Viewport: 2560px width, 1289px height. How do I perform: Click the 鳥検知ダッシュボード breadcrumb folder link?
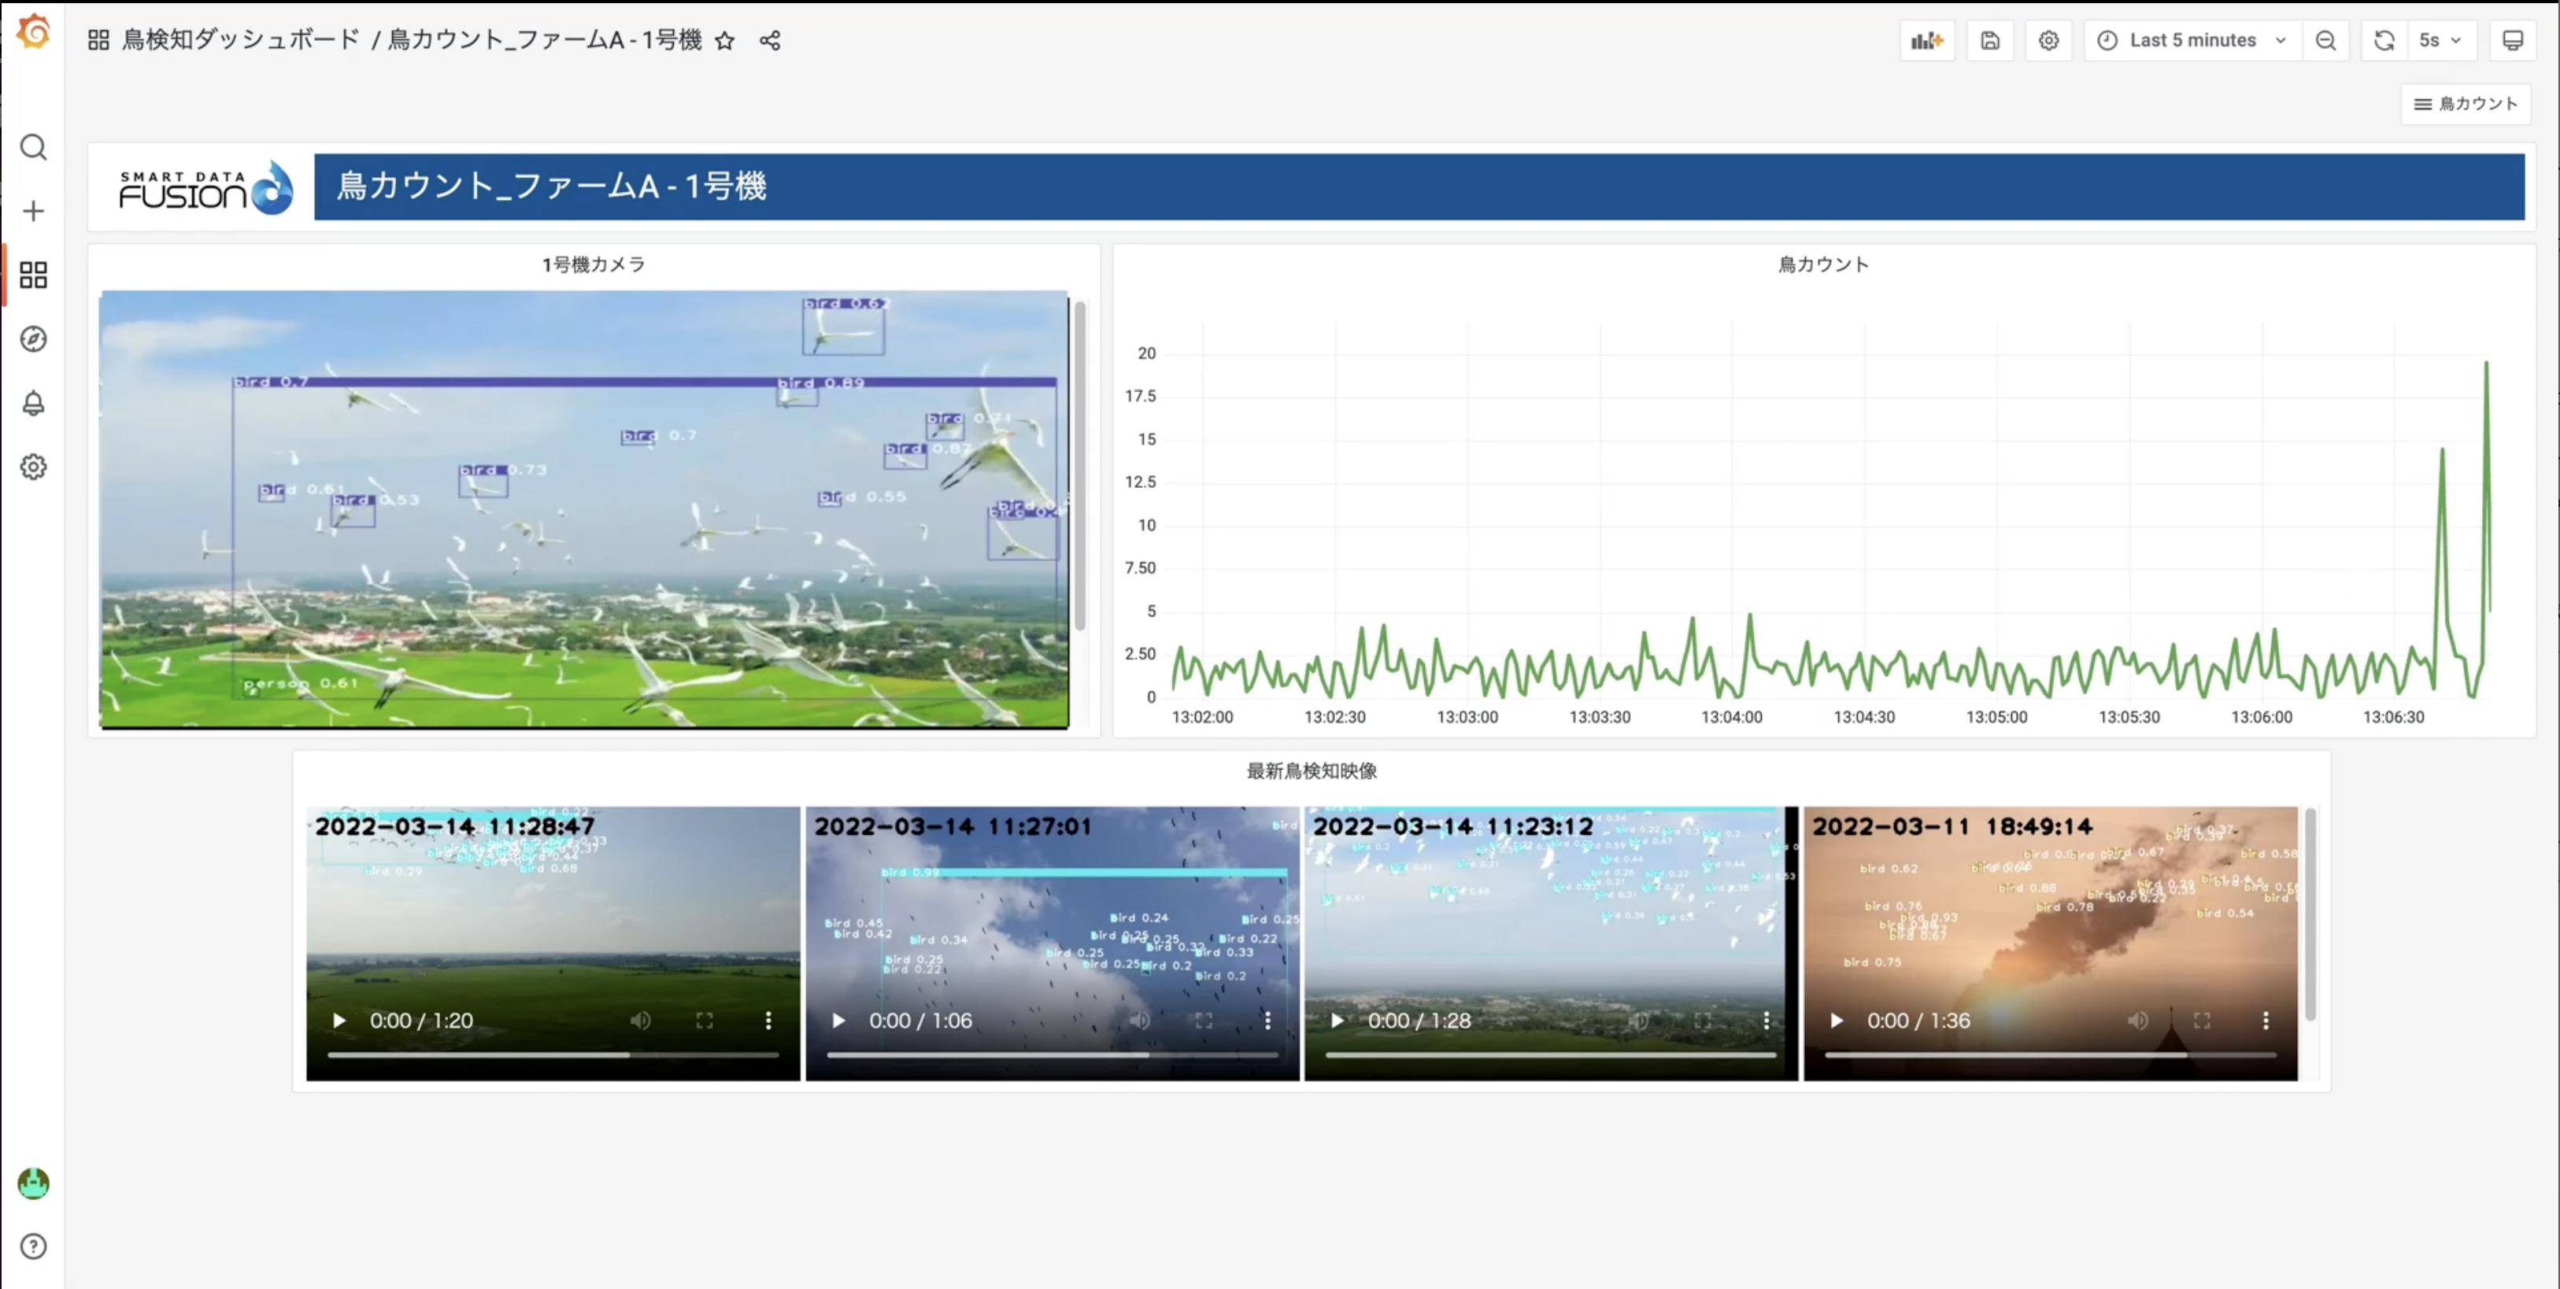coord(241,39)
